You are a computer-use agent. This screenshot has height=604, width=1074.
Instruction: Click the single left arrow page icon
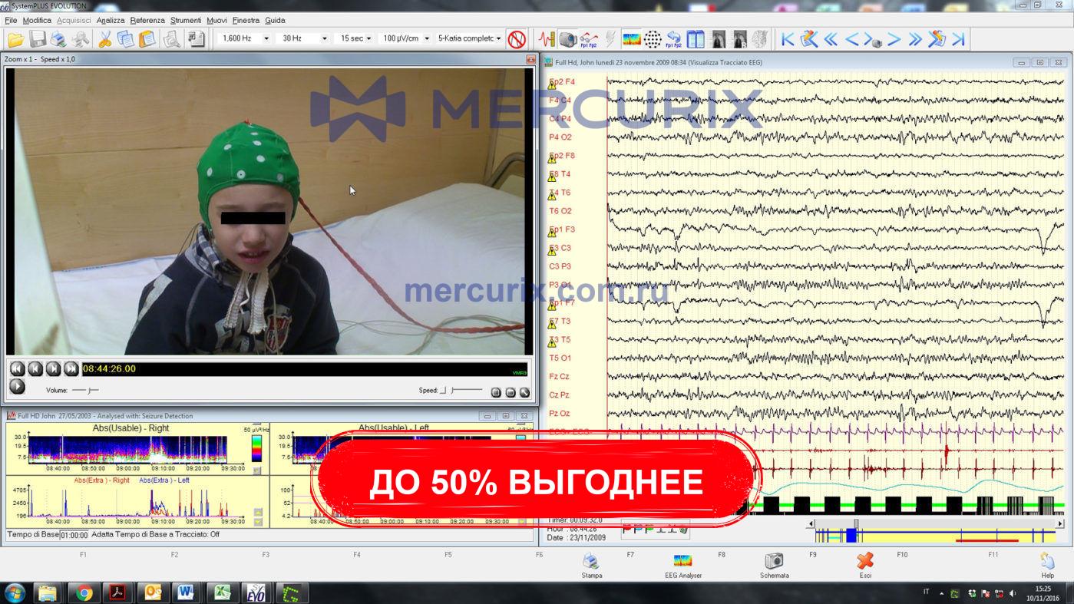pyautogui.click(x=851, y=39)
